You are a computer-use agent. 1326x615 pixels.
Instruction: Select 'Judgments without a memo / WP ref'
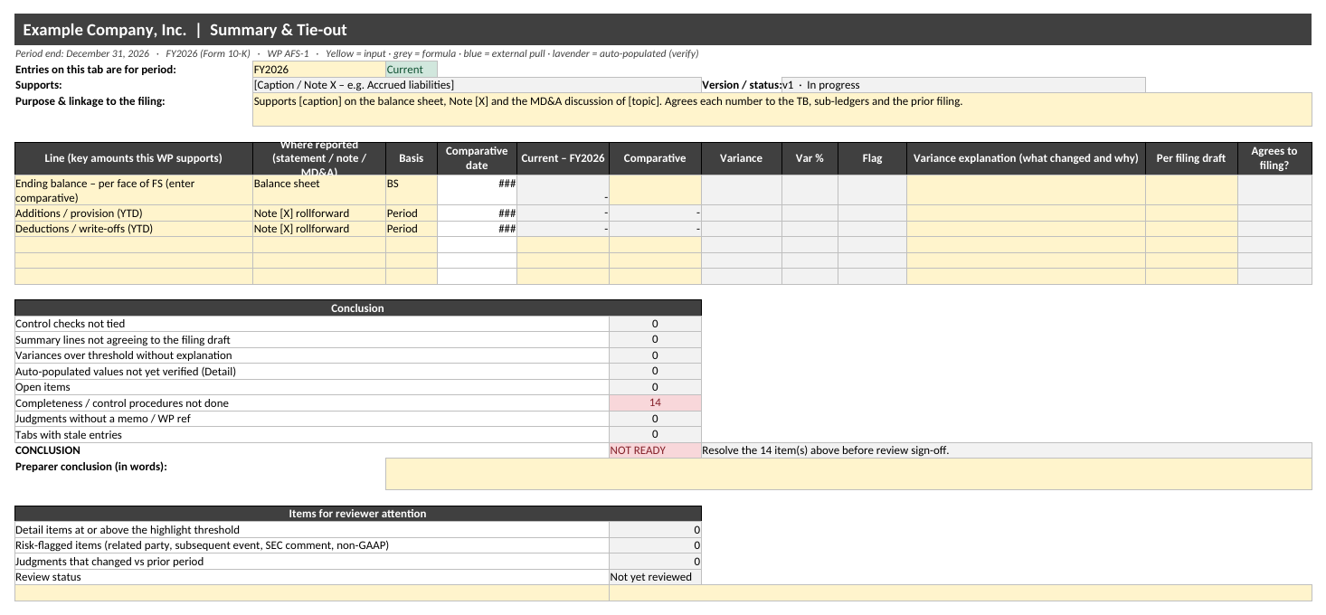pyautogui.click(x=312, y=419)
